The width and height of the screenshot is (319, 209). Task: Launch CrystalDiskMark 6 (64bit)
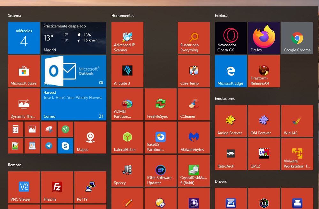pos(194,171)
